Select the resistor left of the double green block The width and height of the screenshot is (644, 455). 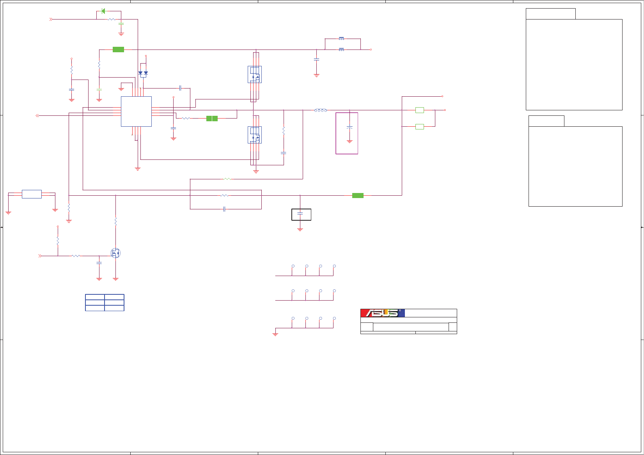tap(186, 119)
